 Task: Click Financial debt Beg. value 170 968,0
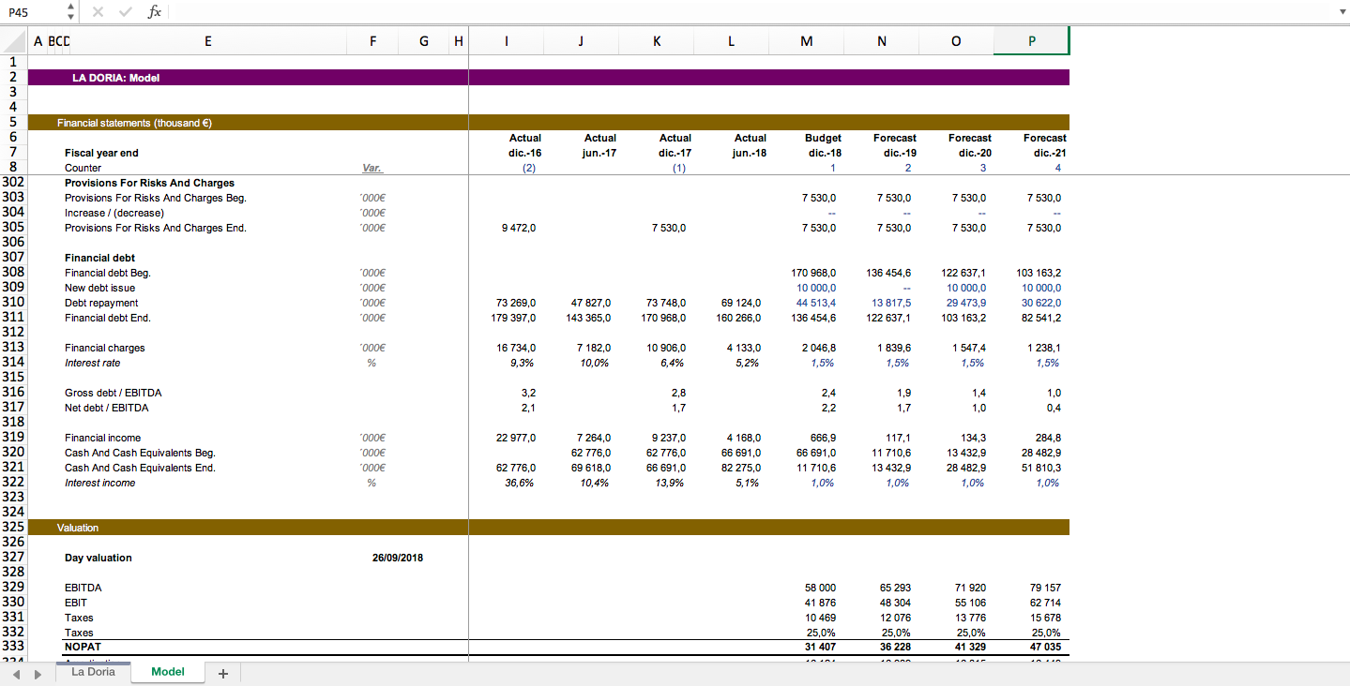pyautogui.click(x=814, y=273)
